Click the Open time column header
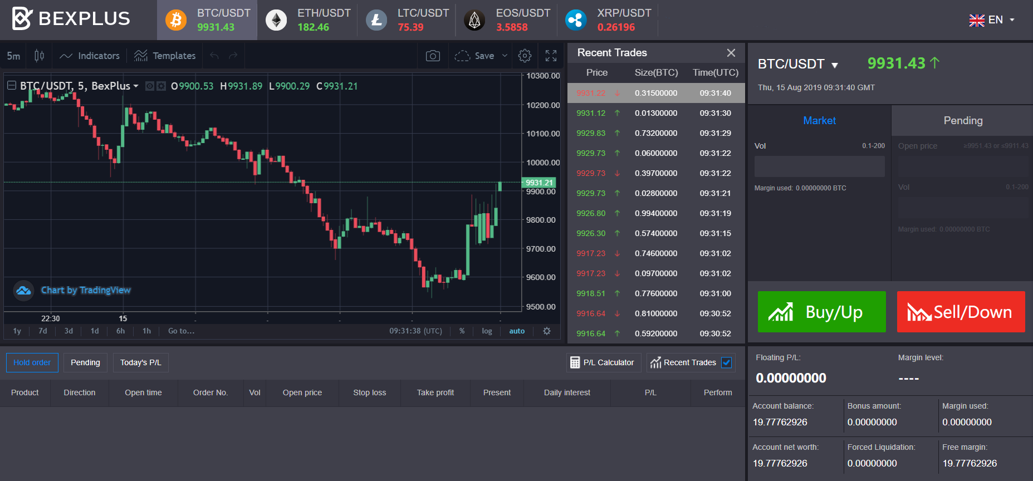The width and height of the screenshot is (1033, 481). tap(143, 392)
